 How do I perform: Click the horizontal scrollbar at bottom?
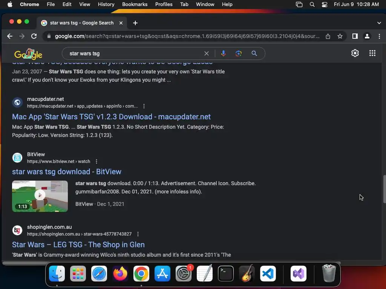pyautogui.click(x=172, y=263)
